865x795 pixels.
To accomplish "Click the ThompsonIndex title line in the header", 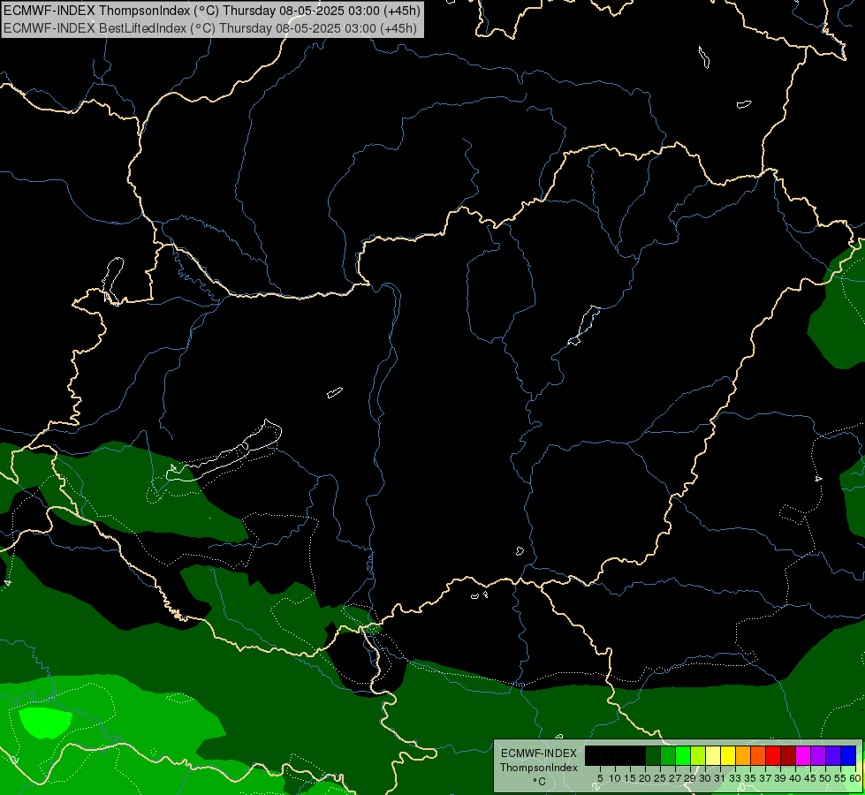I will [212, 10].
